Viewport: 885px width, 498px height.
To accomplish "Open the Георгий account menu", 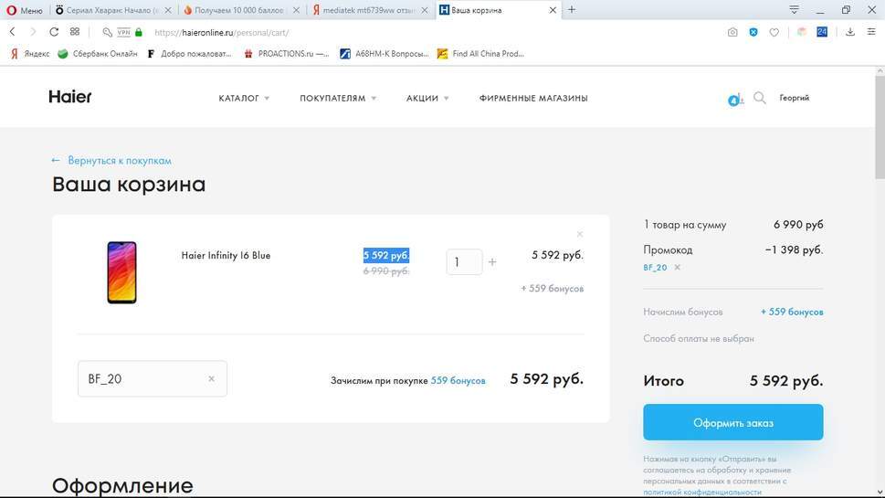I will (795, 98).
